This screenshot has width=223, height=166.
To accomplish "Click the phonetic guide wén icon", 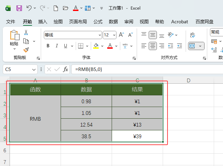I will [x=125, y=46].
